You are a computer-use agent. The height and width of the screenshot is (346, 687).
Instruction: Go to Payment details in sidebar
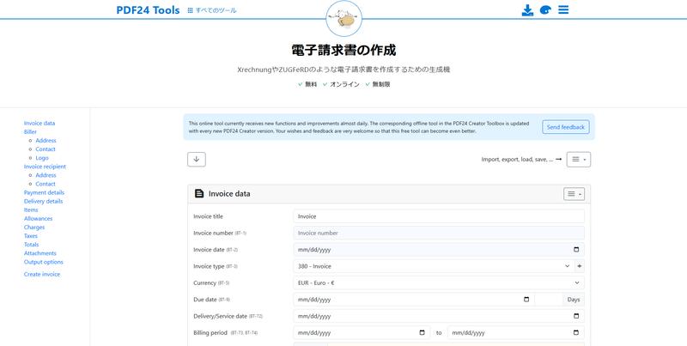pos(45,192)
